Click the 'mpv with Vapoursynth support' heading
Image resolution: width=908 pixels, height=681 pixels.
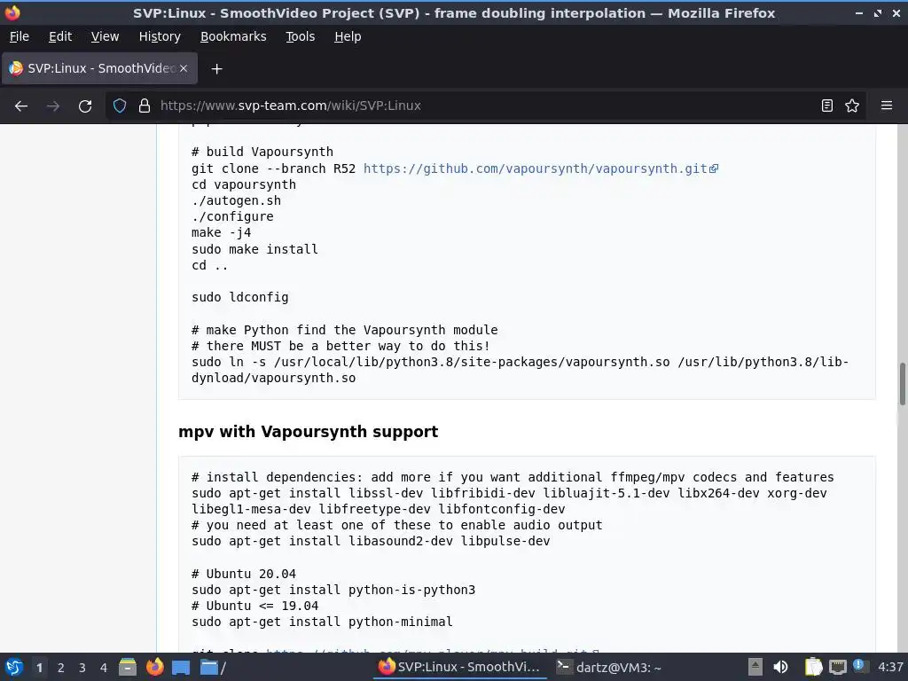[x=308, y=432]
